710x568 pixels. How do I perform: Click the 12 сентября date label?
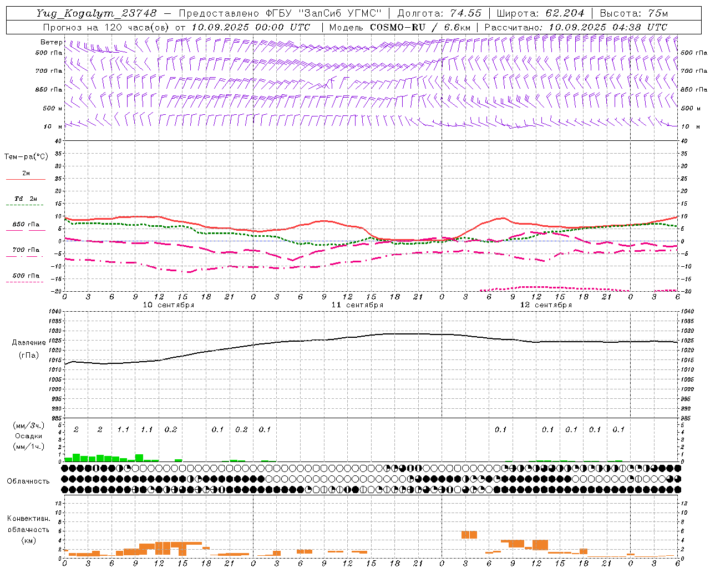[x=546, y=305]
